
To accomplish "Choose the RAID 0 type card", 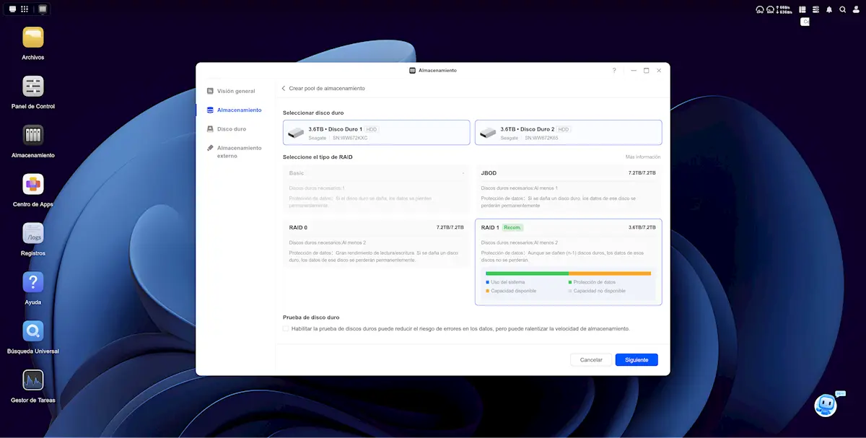I will [376, 244].
